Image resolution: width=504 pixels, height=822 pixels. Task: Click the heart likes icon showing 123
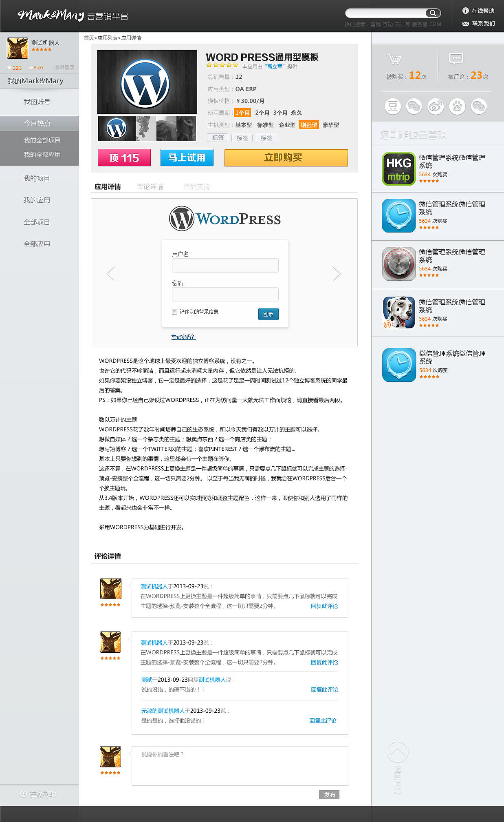(x=9, y=68)
